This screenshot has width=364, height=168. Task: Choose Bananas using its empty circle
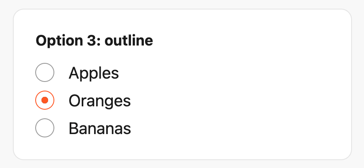45,128
